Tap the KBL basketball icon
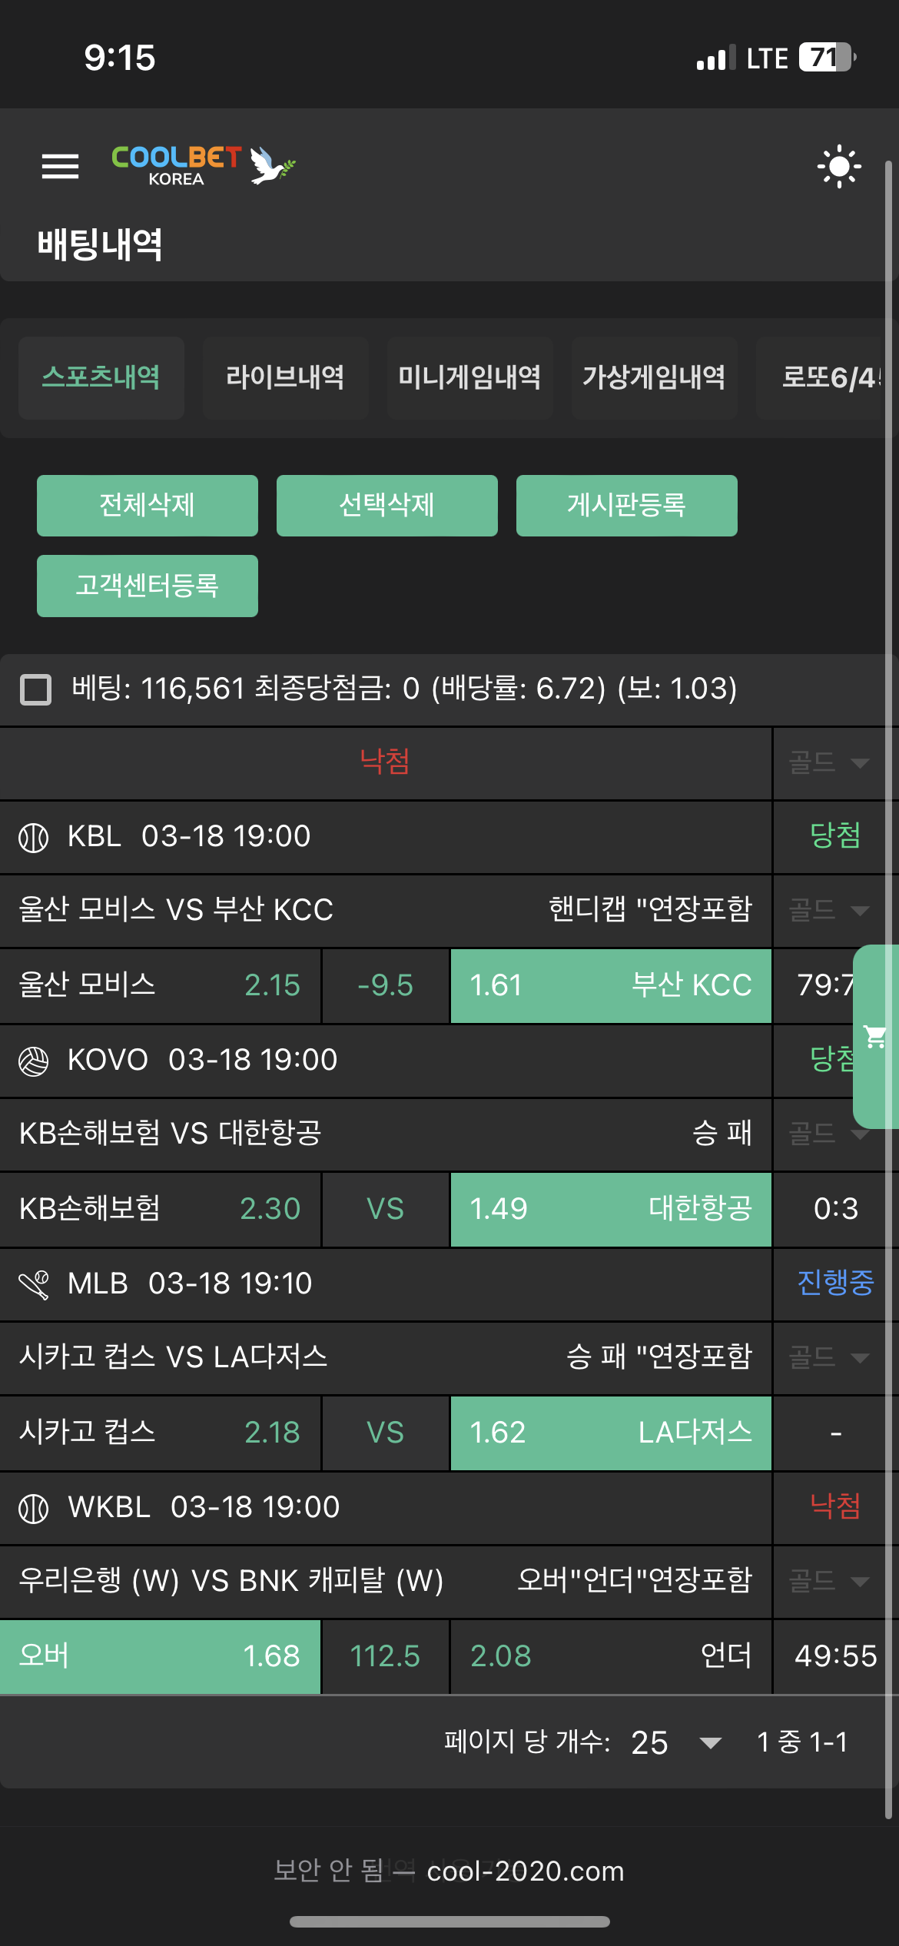This screenshot has width=899, height=1946. pyautogui.click(x=33, y=837)
